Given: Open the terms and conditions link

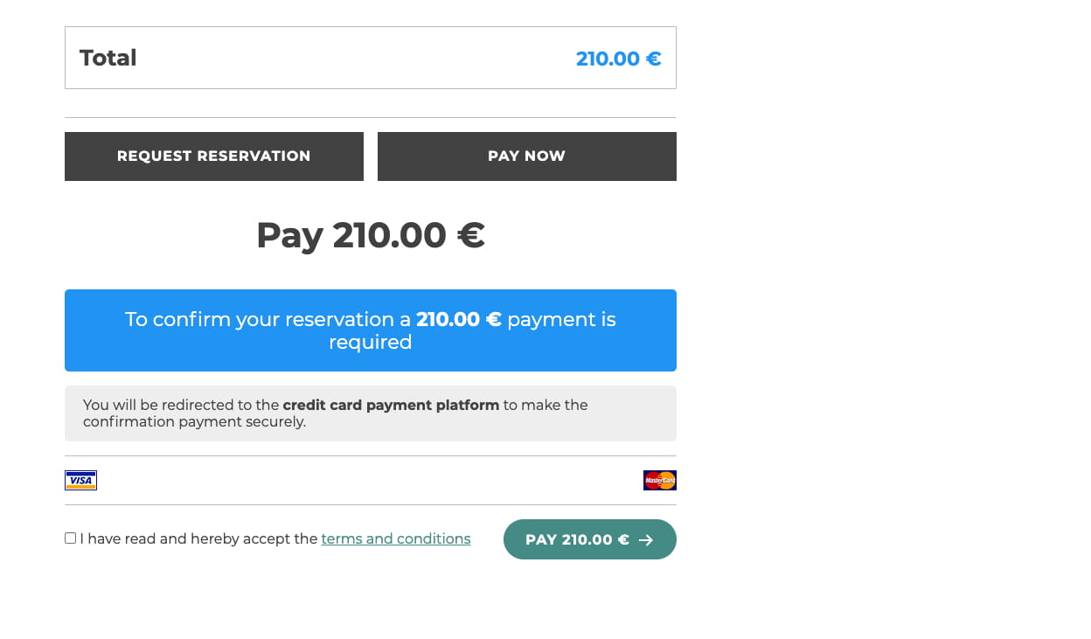Looking at the screenshot, I should click(396, 538).
